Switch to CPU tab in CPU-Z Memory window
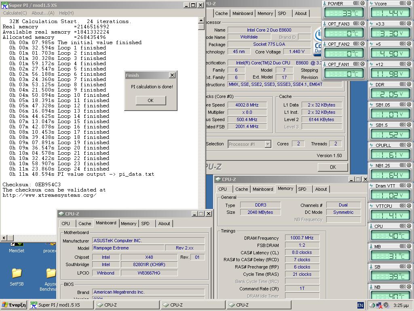This screenshot has width=414, height=311. [223, 189]
